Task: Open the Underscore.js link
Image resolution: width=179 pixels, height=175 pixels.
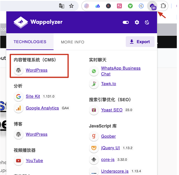Action: (x=115, y=171)
